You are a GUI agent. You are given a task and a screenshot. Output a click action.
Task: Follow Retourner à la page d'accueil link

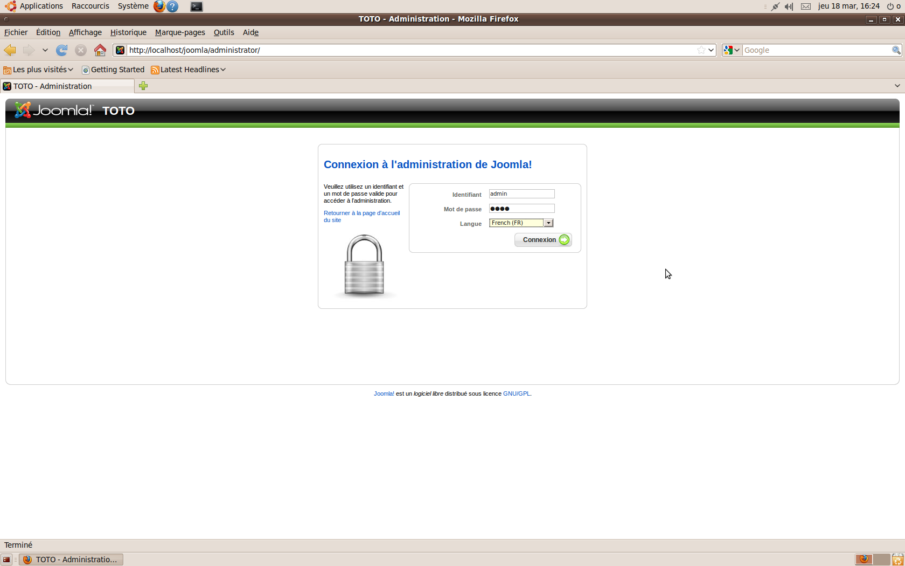click(361, 216)
